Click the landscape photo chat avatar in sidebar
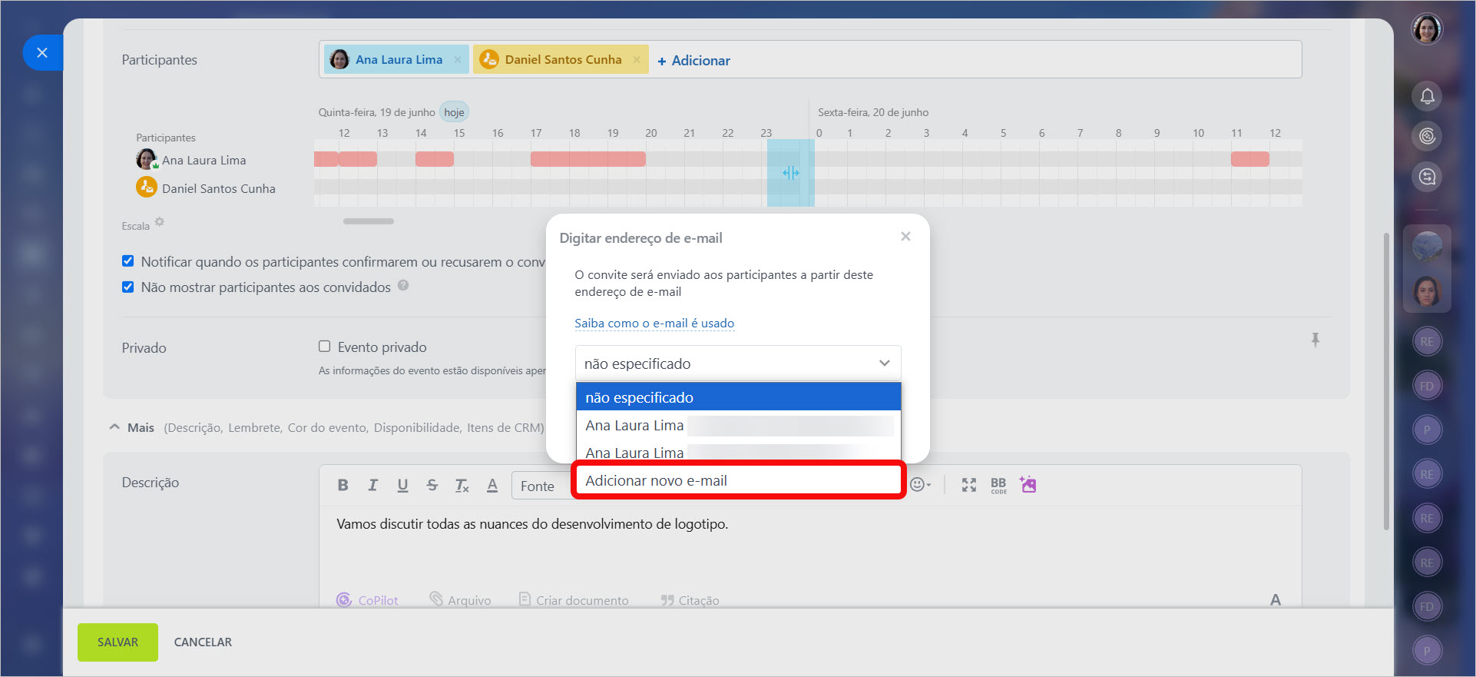Image resolution: width=1476 pixels, height=677 pixels. point(1427,247)
